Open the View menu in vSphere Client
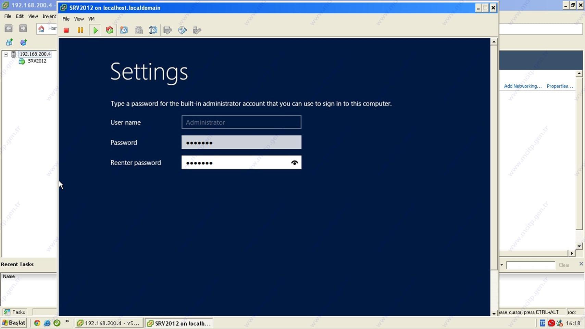Screen dimensions: 585x329 point(33,16)
